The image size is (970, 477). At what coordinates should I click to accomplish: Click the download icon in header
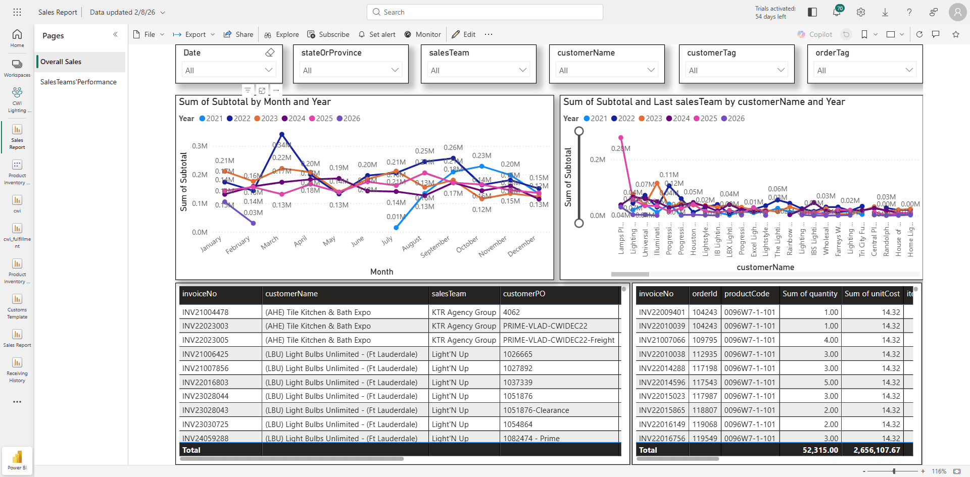(x=885, y=12)
